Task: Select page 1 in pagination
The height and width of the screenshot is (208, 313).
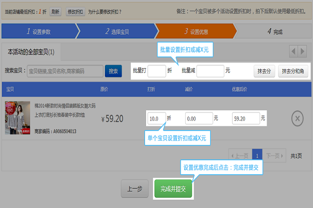Action: 257,155
